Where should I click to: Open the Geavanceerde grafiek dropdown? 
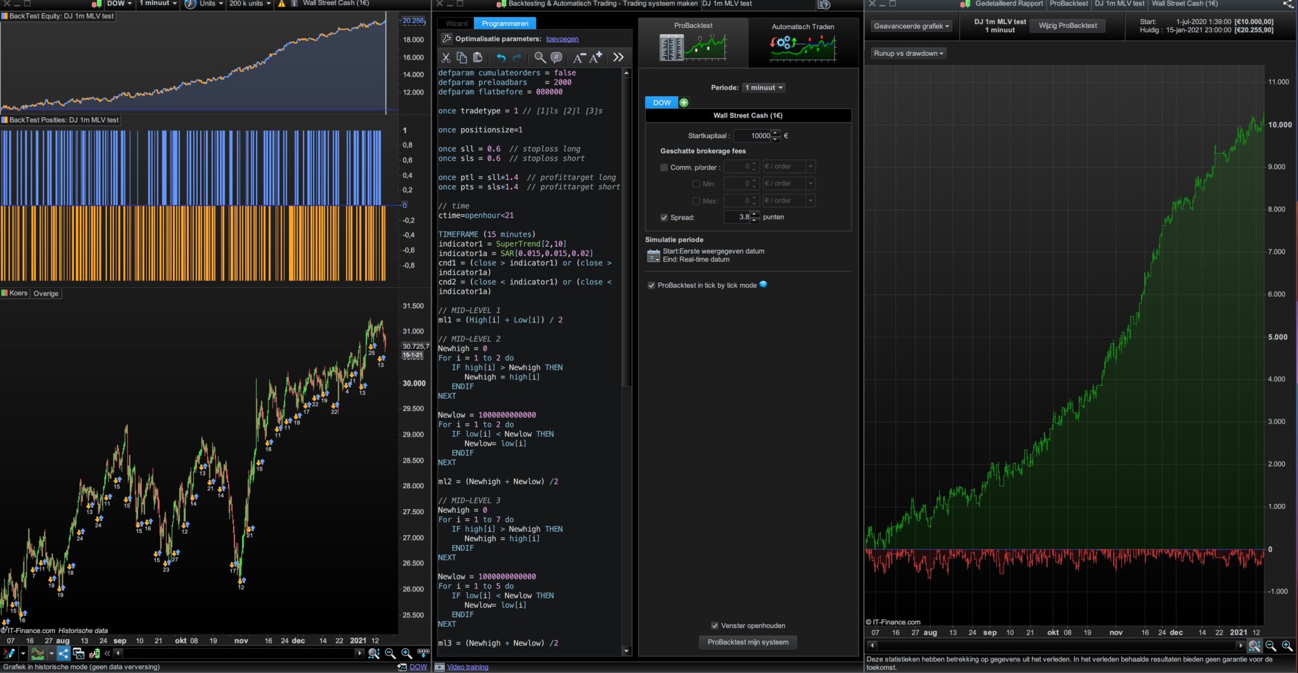point(911,26)
